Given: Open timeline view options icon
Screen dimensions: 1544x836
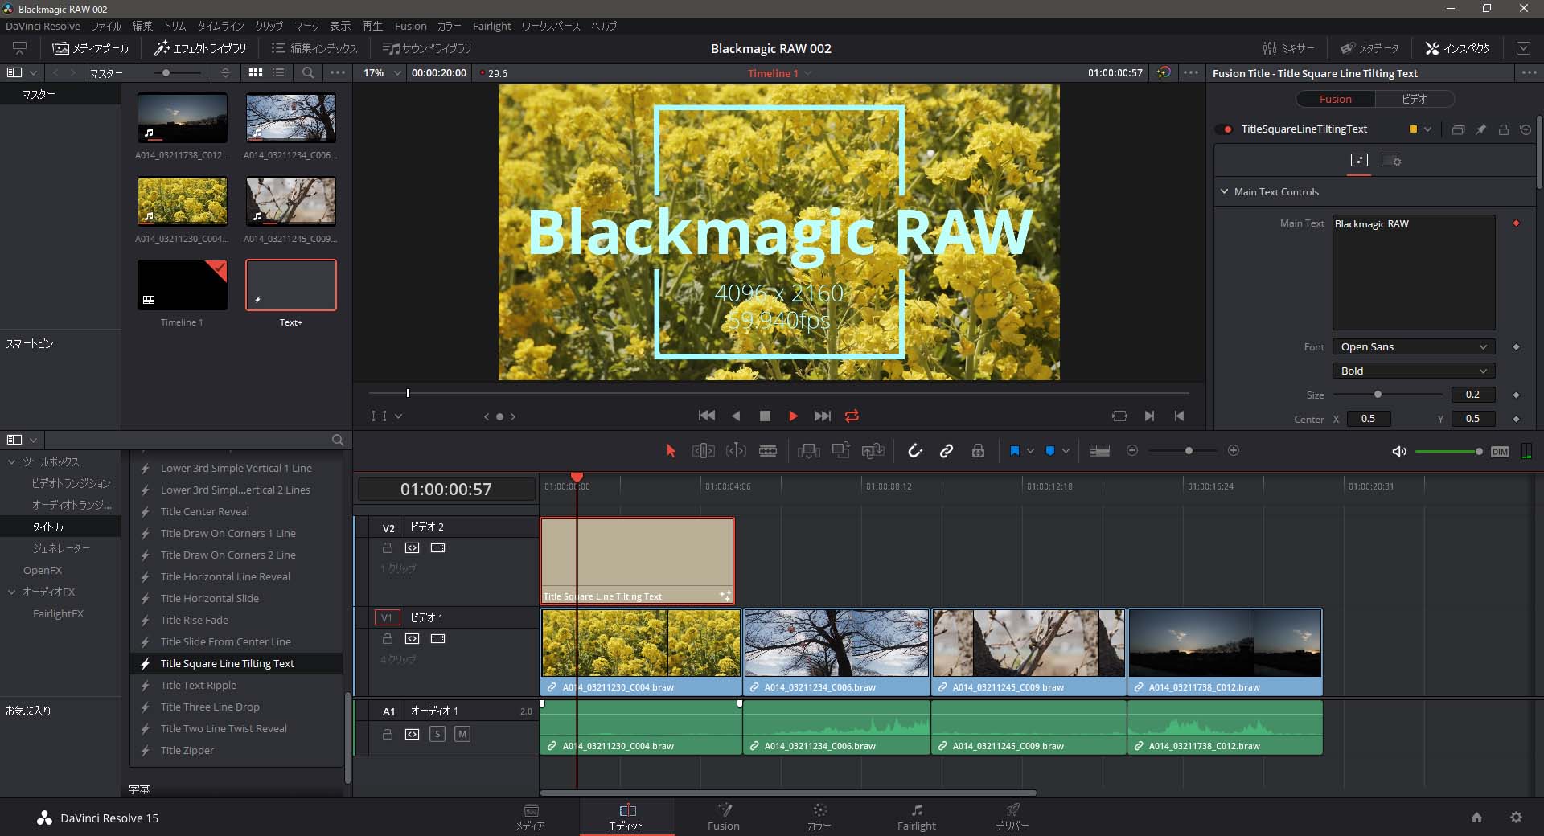Looking at the screenshot, I should tap(1099, 451).
